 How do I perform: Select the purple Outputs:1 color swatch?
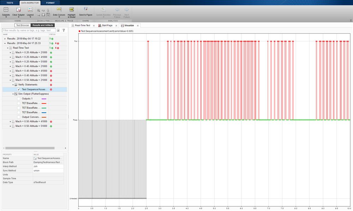point(44,99)
